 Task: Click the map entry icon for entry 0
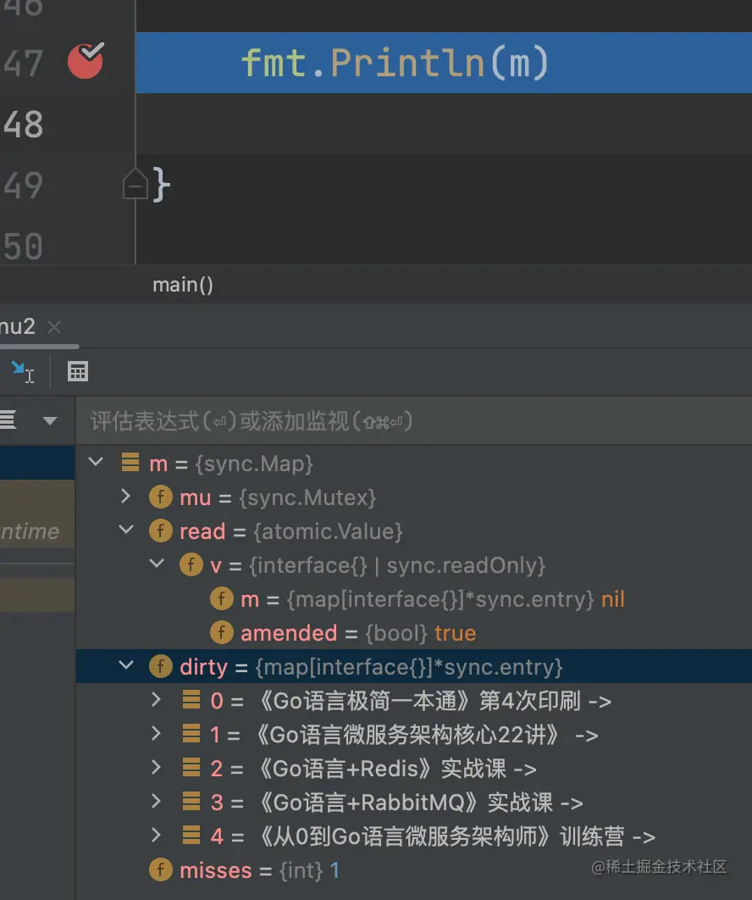pyautogui.click(x=191, y=700)
